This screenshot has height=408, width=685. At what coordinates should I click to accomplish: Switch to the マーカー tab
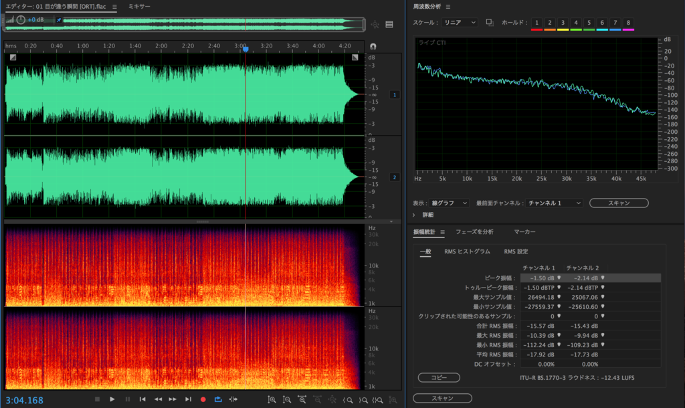524,232
